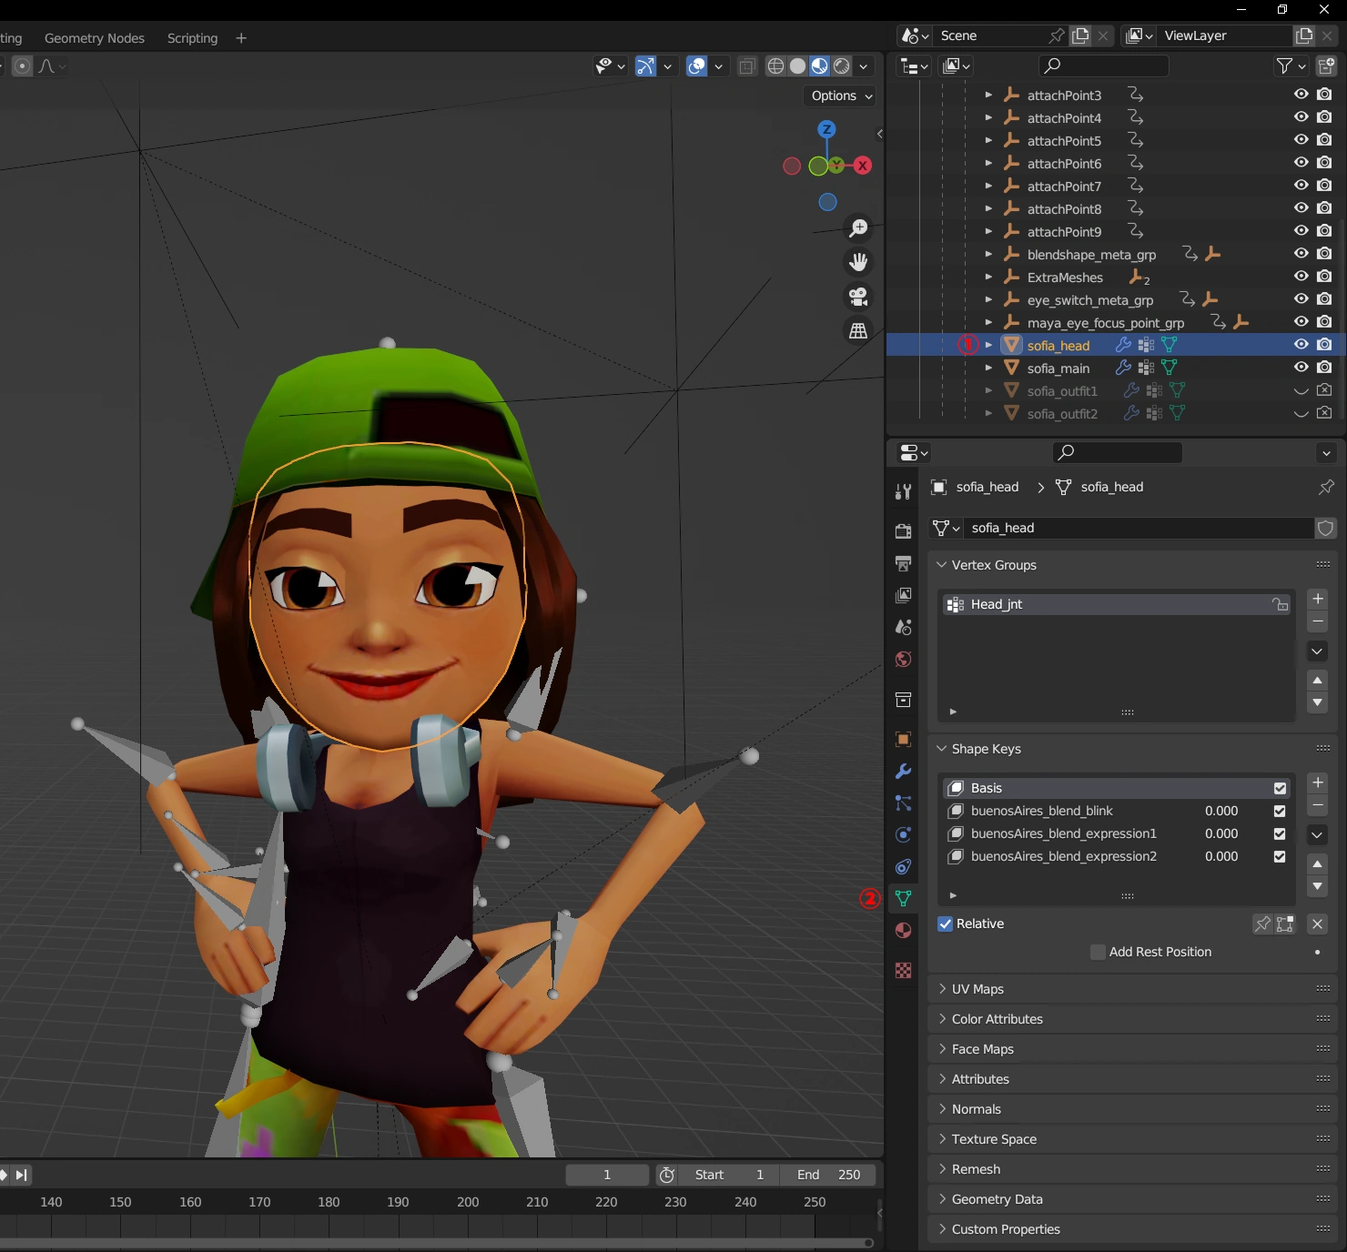This screenshot has width=1347, height=1252.
Task: Uncheck the Relative shape keys checkbox
Action: (x=946, y=924)
